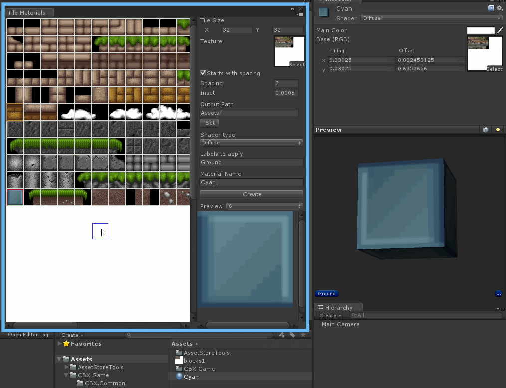The width and height of the screenshot is (506, 388).
Task: Click the Labels to apply field
Action: (x=252, y=162)
